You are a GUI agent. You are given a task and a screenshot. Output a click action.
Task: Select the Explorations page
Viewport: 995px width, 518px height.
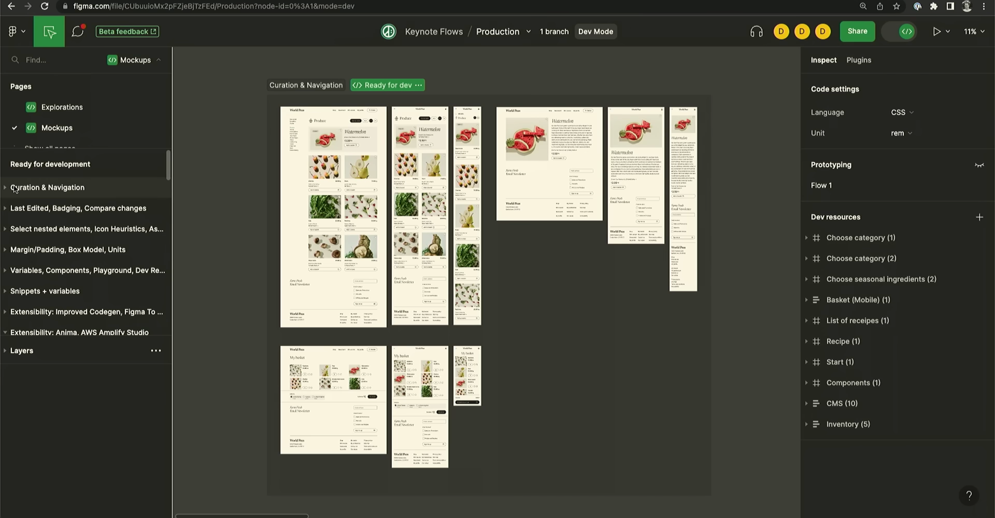tap(62, 107)
